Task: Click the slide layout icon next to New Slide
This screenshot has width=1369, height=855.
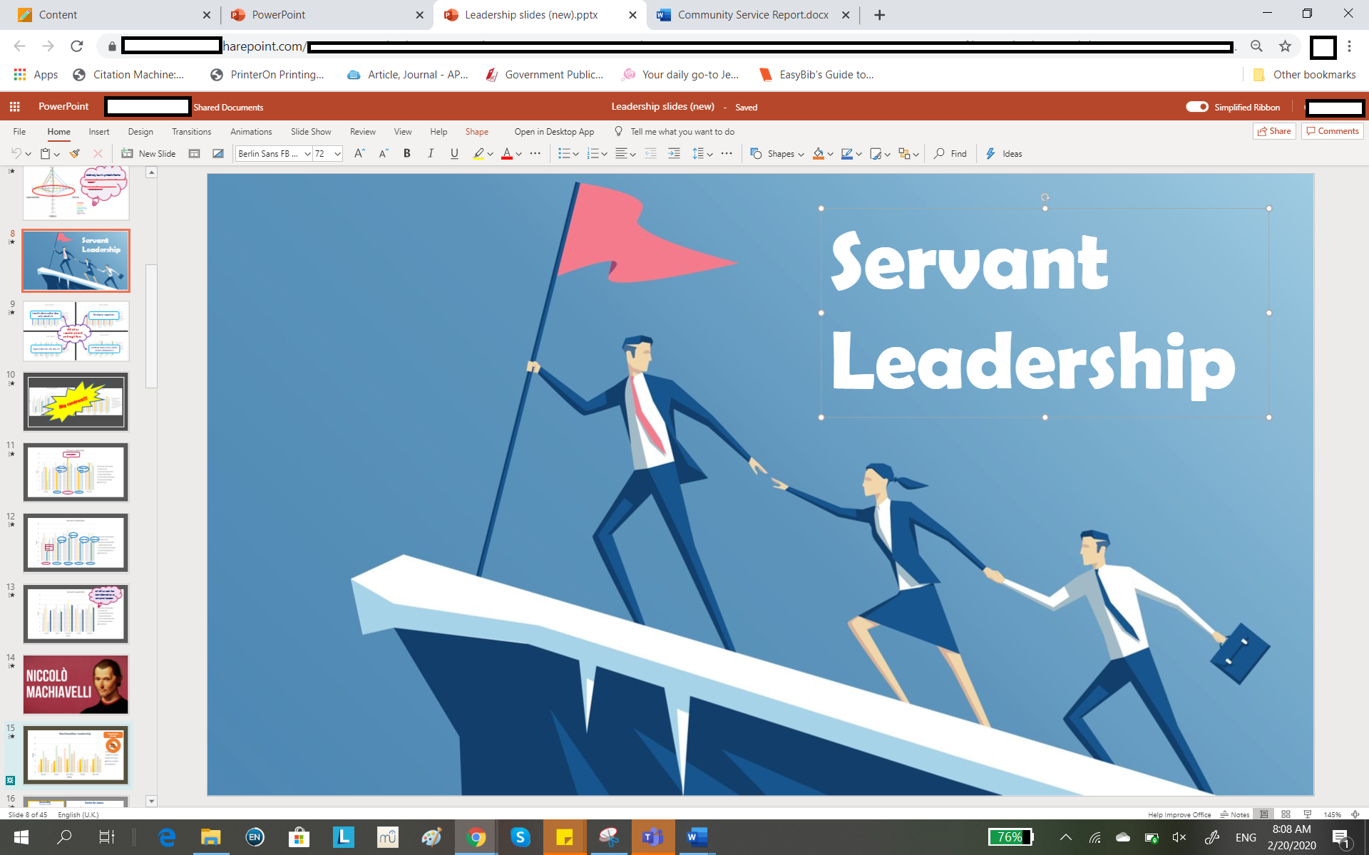Action: click(194, 153)
